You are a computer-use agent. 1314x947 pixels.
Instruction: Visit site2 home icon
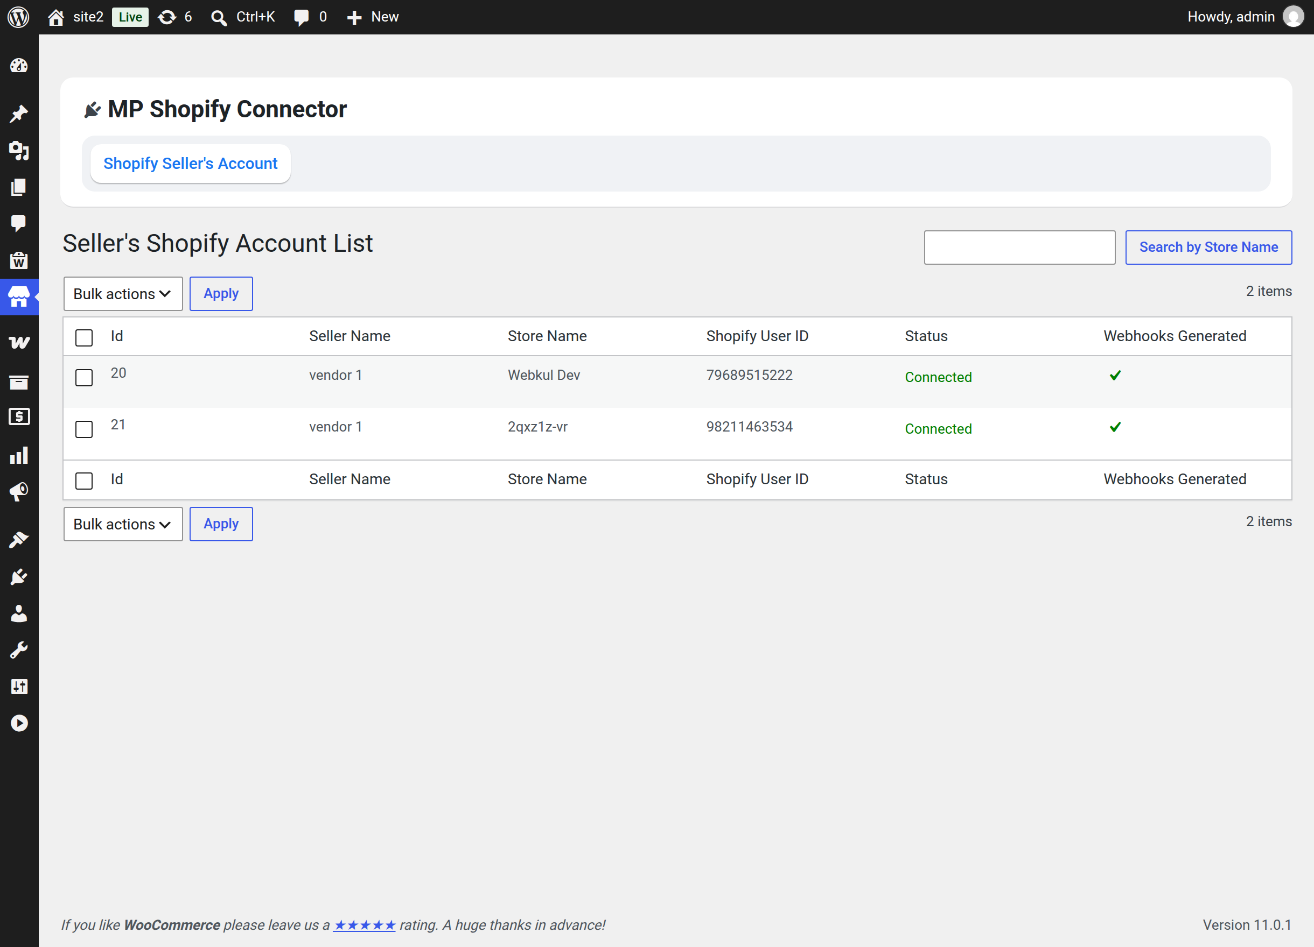55,17
